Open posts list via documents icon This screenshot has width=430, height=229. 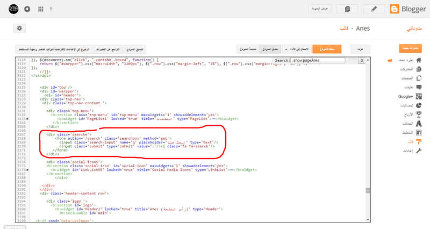(347, 9)
